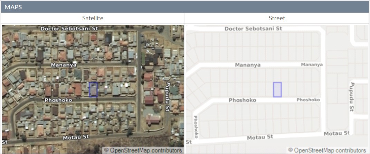
Task: Click the central Motau St label on street map
Action: click(260, 137)
